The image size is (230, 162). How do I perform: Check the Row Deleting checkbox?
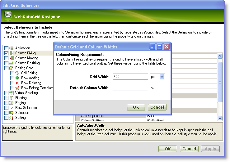12,83
